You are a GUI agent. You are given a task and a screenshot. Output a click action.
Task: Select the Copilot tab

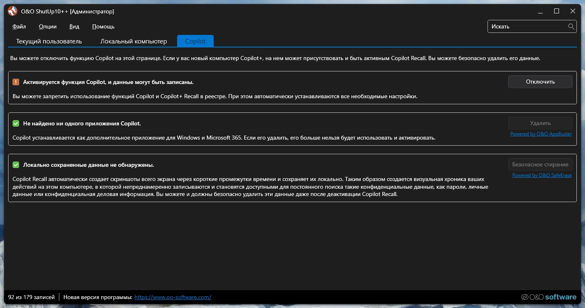[x=195, y=41]
